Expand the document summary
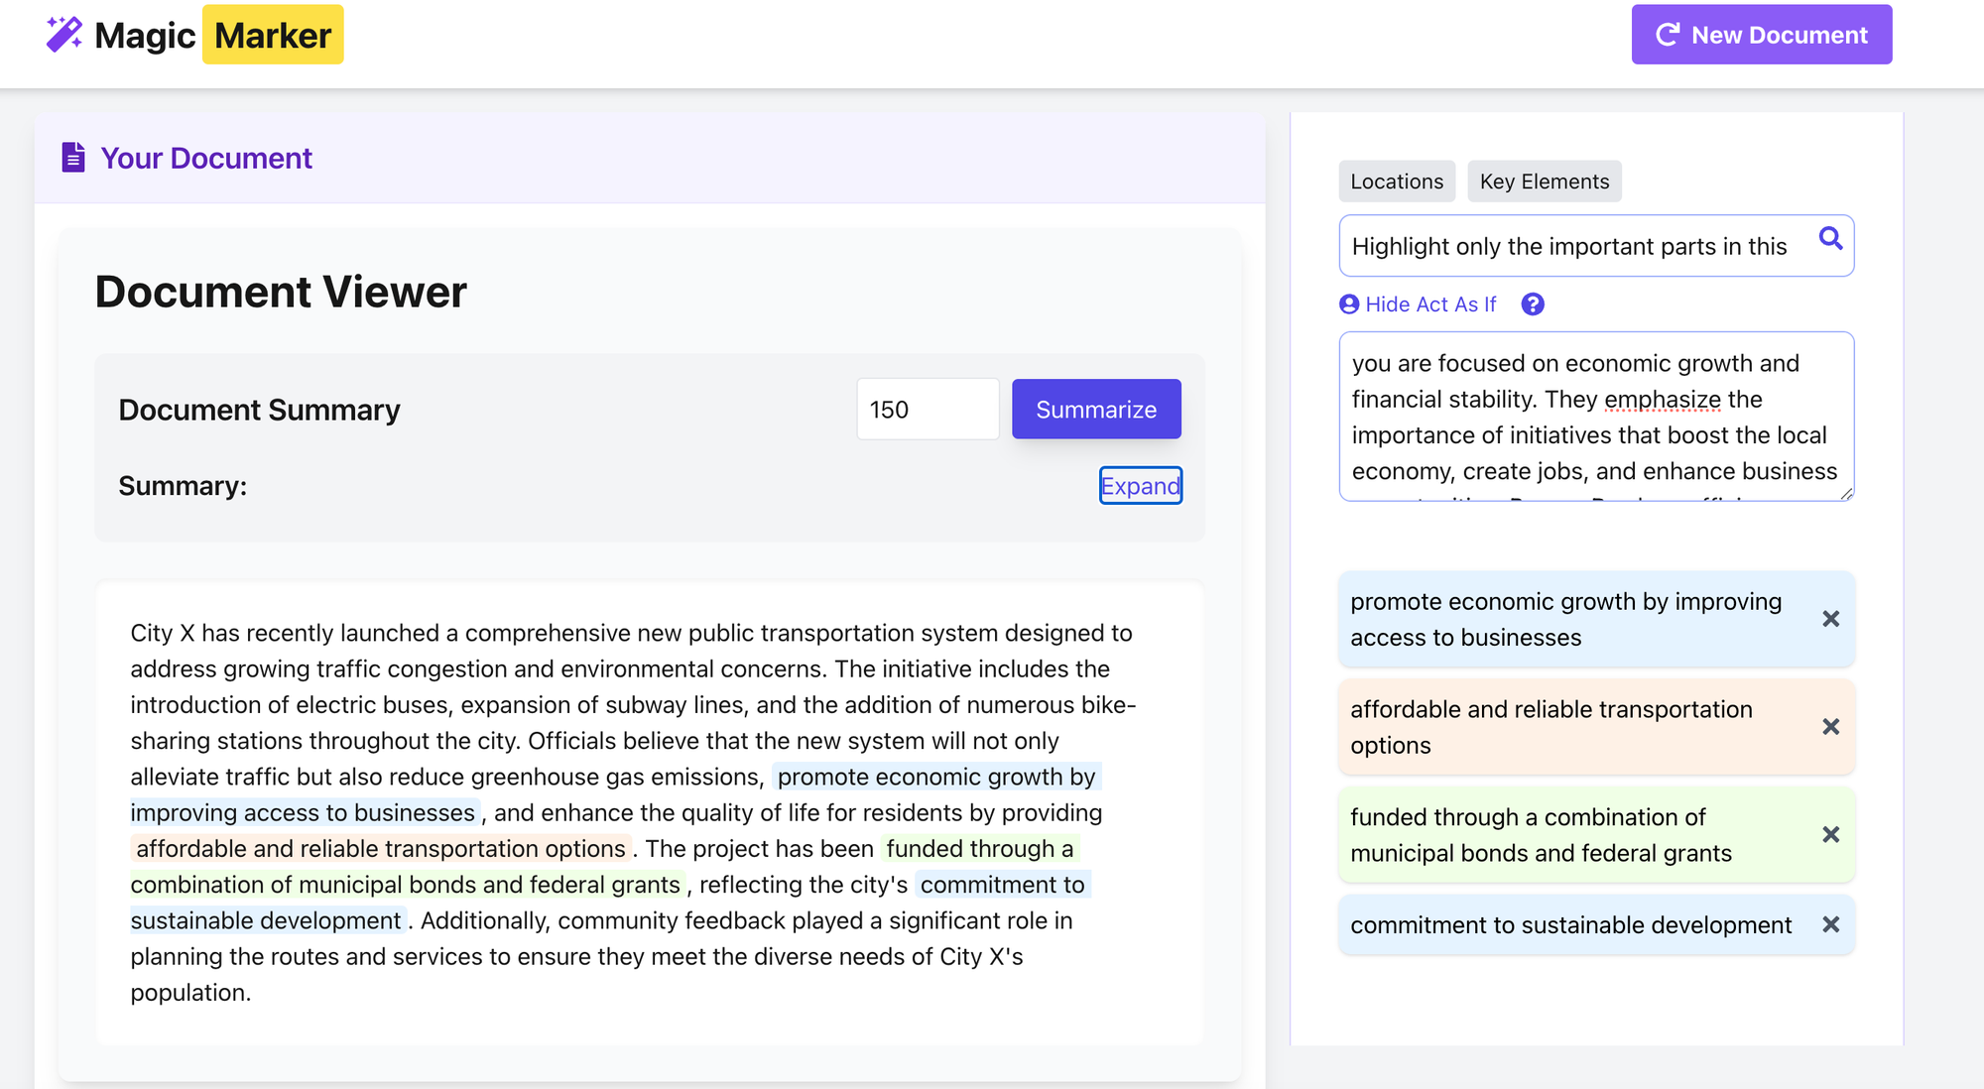1984x1089 pixels. tap(1140, 486)
